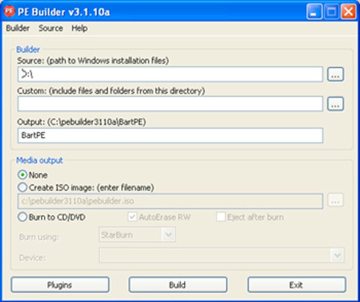360x302 pixels.
Task: Select the None media output option
Action: tap(23, 175)
